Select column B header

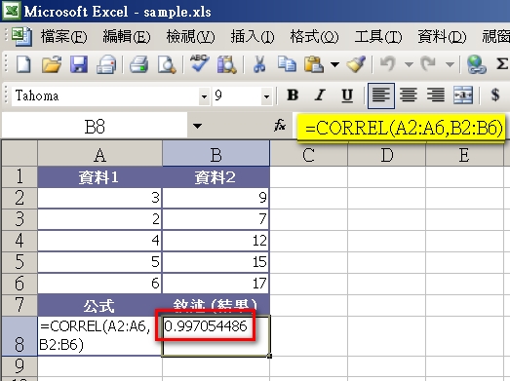(x=216, y=153)
